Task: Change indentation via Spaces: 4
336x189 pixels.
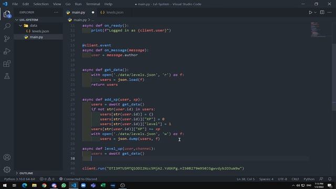Action: (266, 179)
